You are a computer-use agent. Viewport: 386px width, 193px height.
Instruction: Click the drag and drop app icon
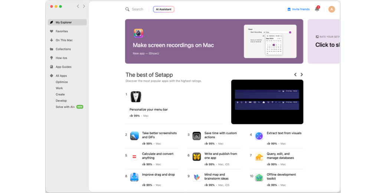(x=134, y=177)
